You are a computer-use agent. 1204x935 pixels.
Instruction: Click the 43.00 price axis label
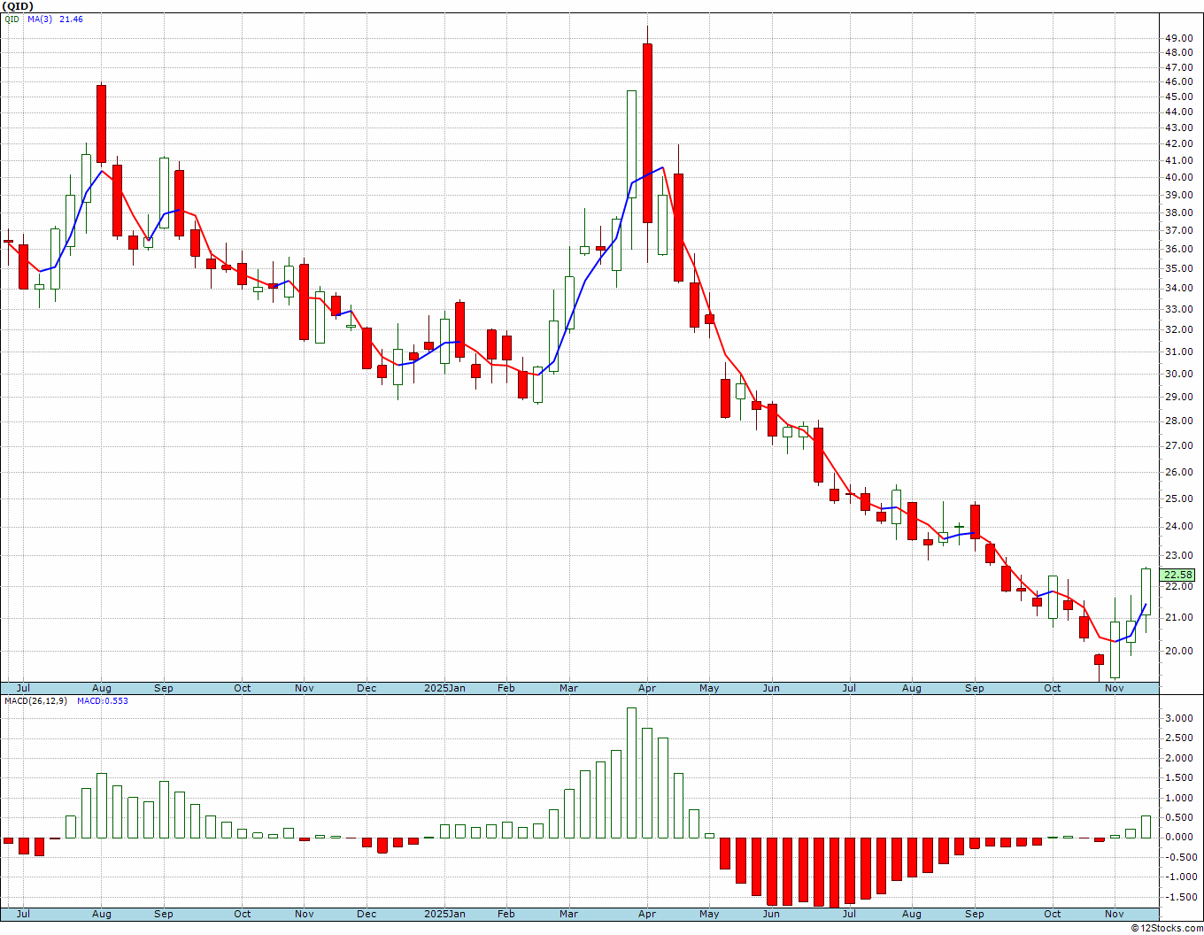(x=1178, y=127)
